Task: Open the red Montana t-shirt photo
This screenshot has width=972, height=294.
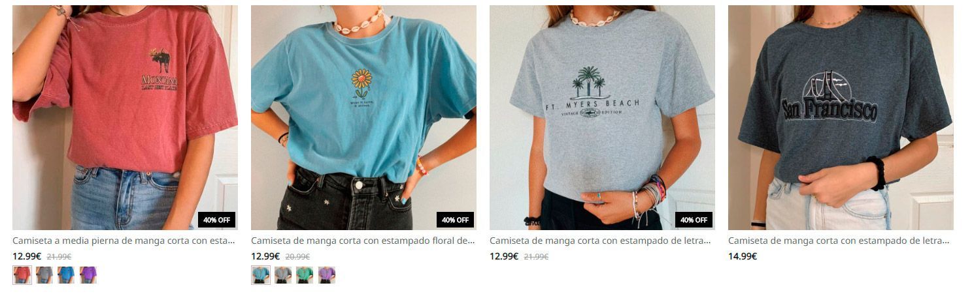Action: pos(125,117)
